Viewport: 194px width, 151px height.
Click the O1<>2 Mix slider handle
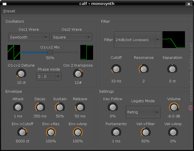click(x=50, y=53)
